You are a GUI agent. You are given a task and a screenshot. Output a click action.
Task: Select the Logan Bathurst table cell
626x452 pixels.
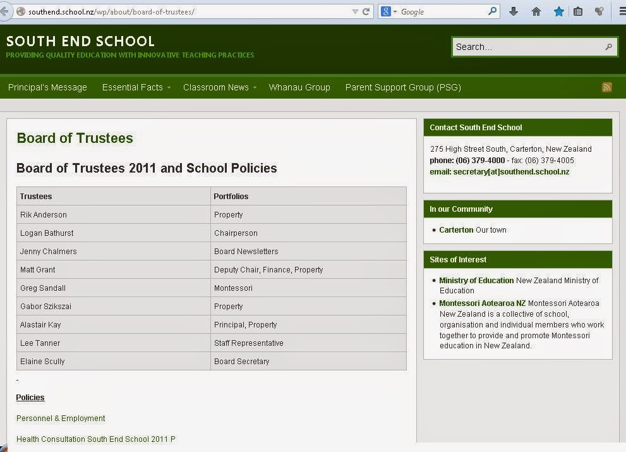click(x=113, y=233)
